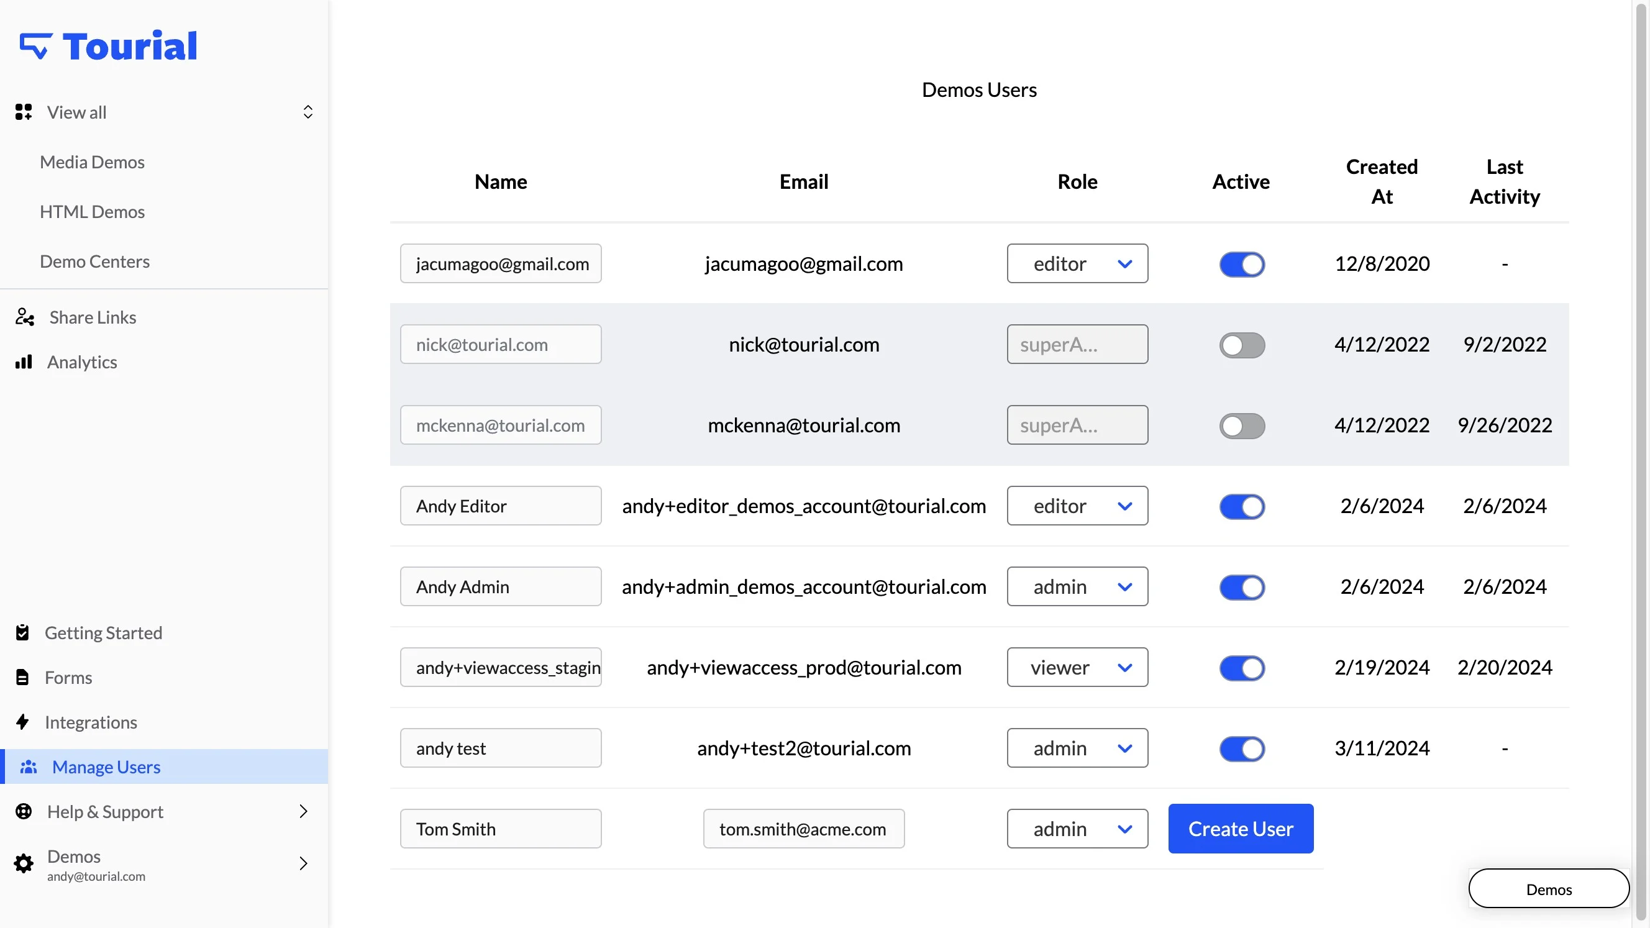The image size is (1650, 928).
Task: Click the Email column header
Action: [804, 182]
